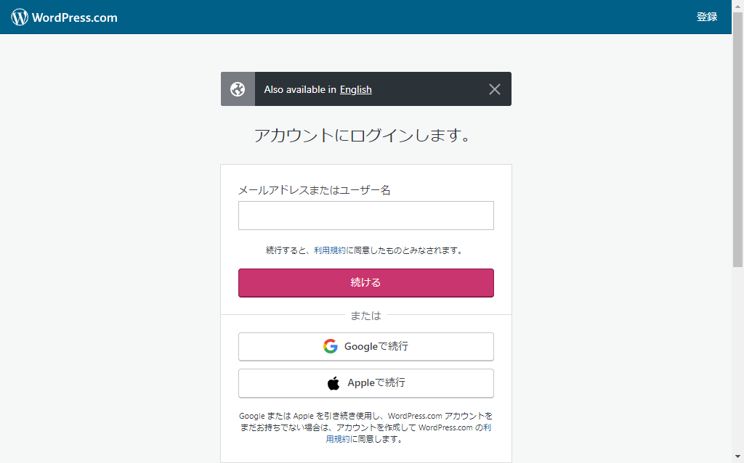
Task: Dismiss the language notice with X
Action: tap(494, 89)
